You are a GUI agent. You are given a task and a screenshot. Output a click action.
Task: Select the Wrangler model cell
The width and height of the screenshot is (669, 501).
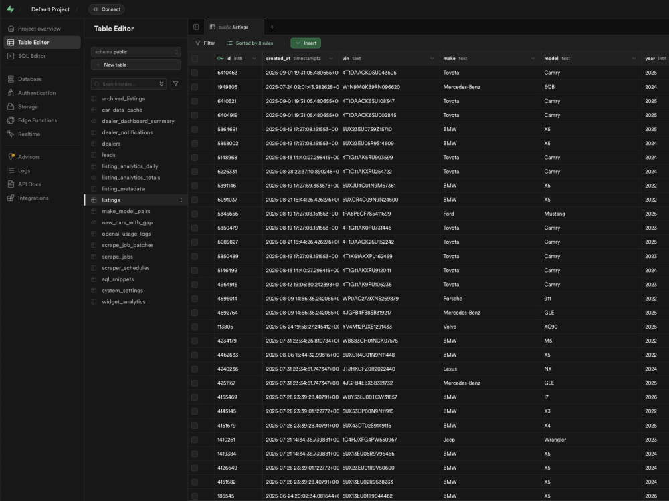591,440
